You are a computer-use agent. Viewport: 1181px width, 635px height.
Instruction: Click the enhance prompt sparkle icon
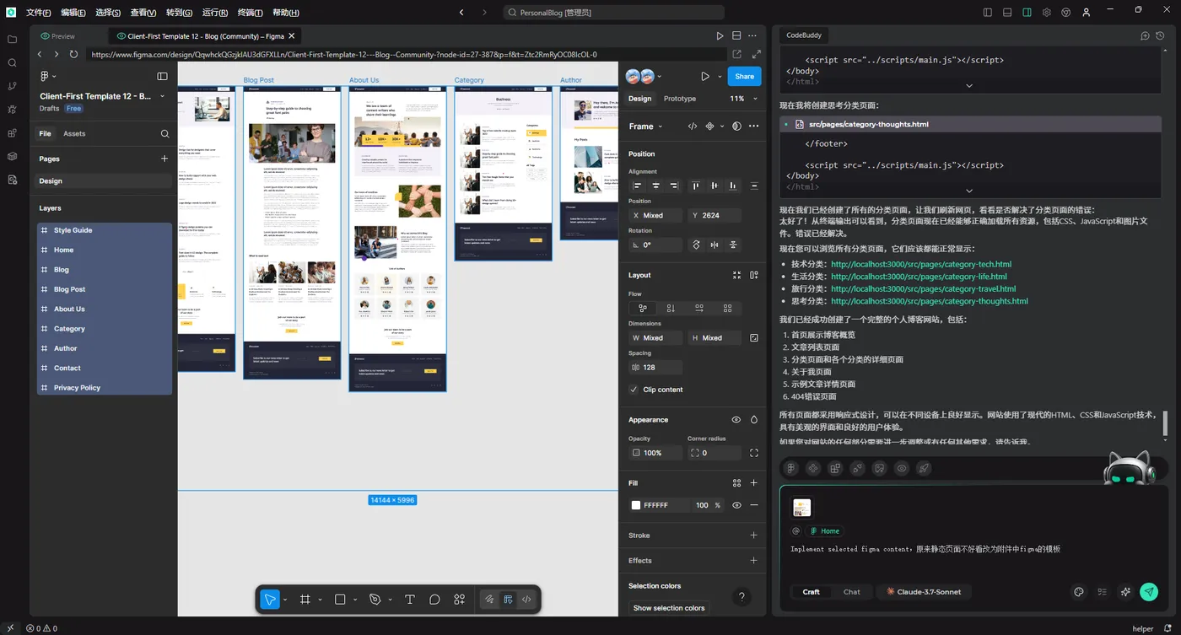coord(1124,592)
